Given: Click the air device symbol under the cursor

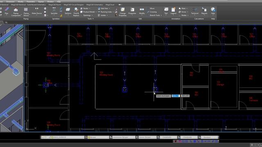Looking at the screenshot, I should [156, 90].
